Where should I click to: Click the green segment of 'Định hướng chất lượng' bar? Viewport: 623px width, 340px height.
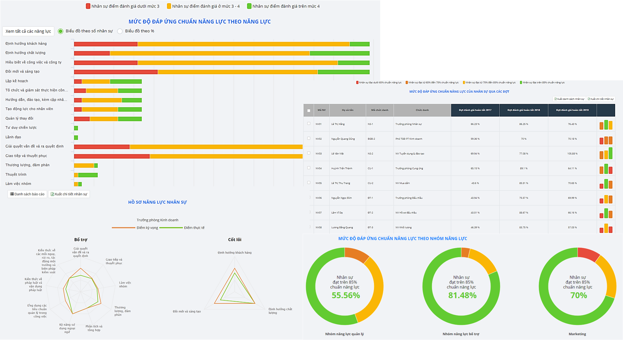point(340,53)
